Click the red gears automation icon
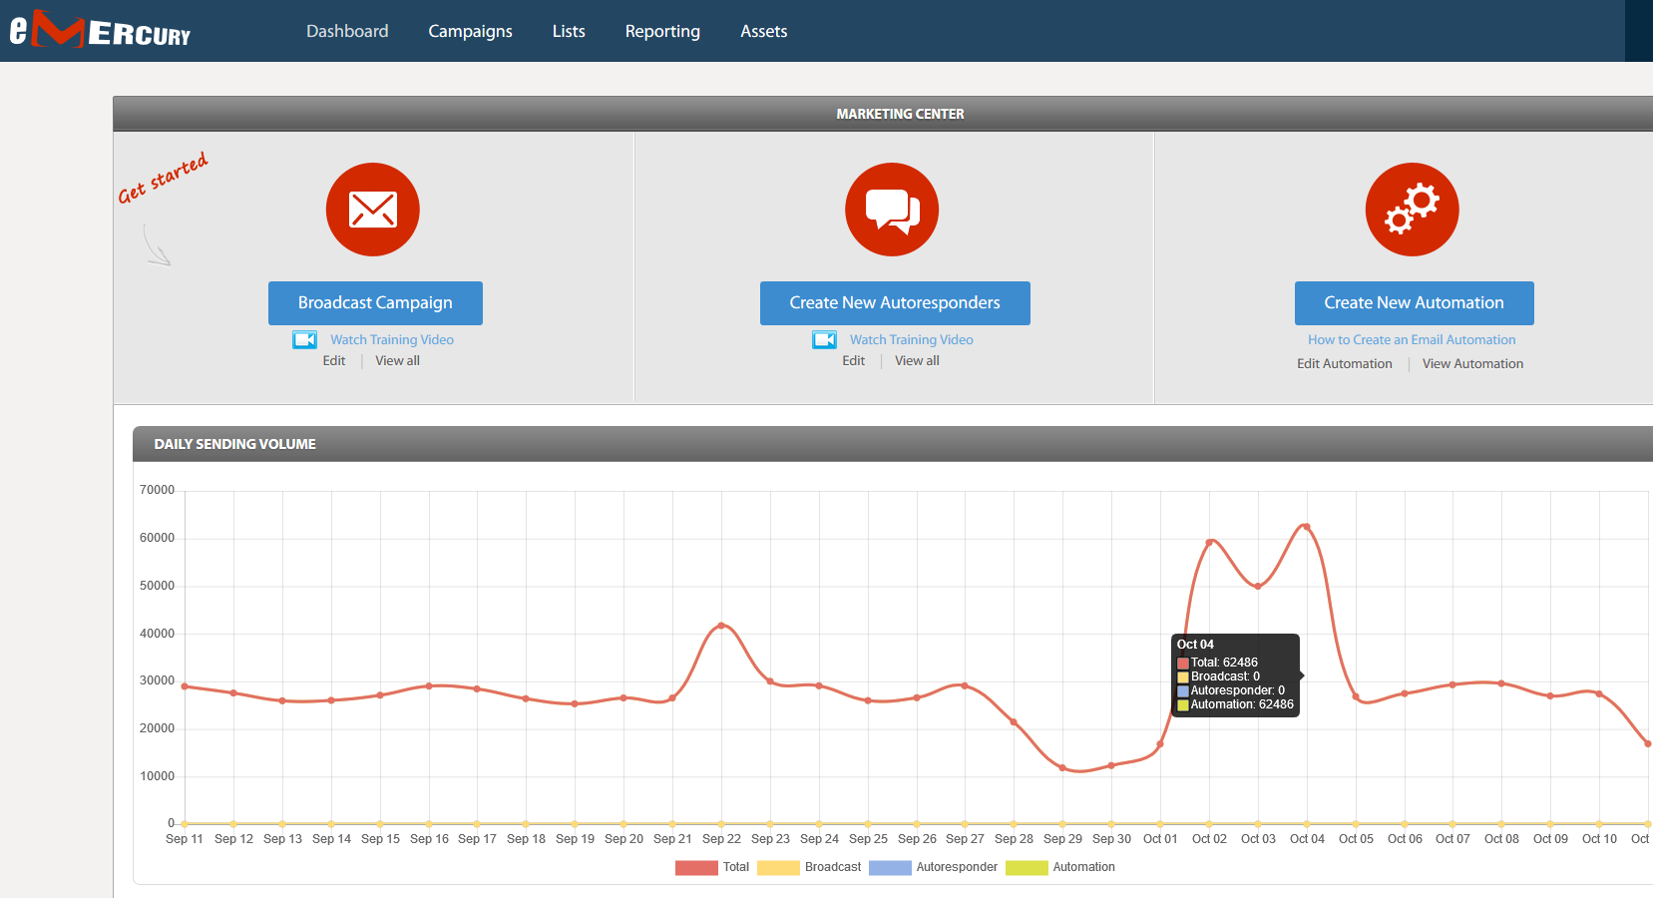This screenshot has height=898, width=1653. (1413, 210)
